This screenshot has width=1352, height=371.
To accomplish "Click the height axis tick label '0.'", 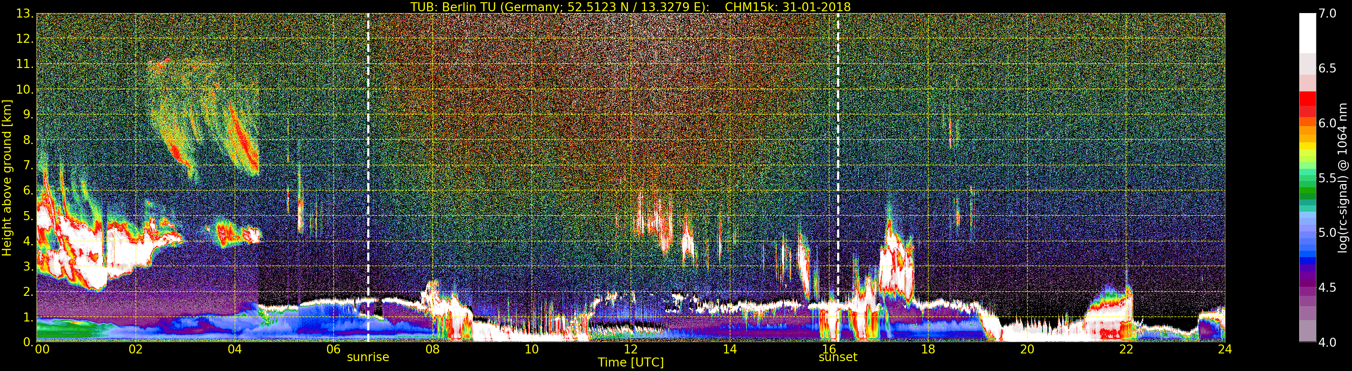I will click(x=28, y=342).
